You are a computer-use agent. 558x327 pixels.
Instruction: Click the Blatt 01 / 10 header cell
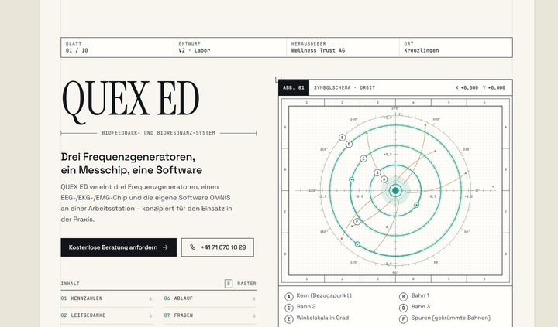click(x=118, y=47)
